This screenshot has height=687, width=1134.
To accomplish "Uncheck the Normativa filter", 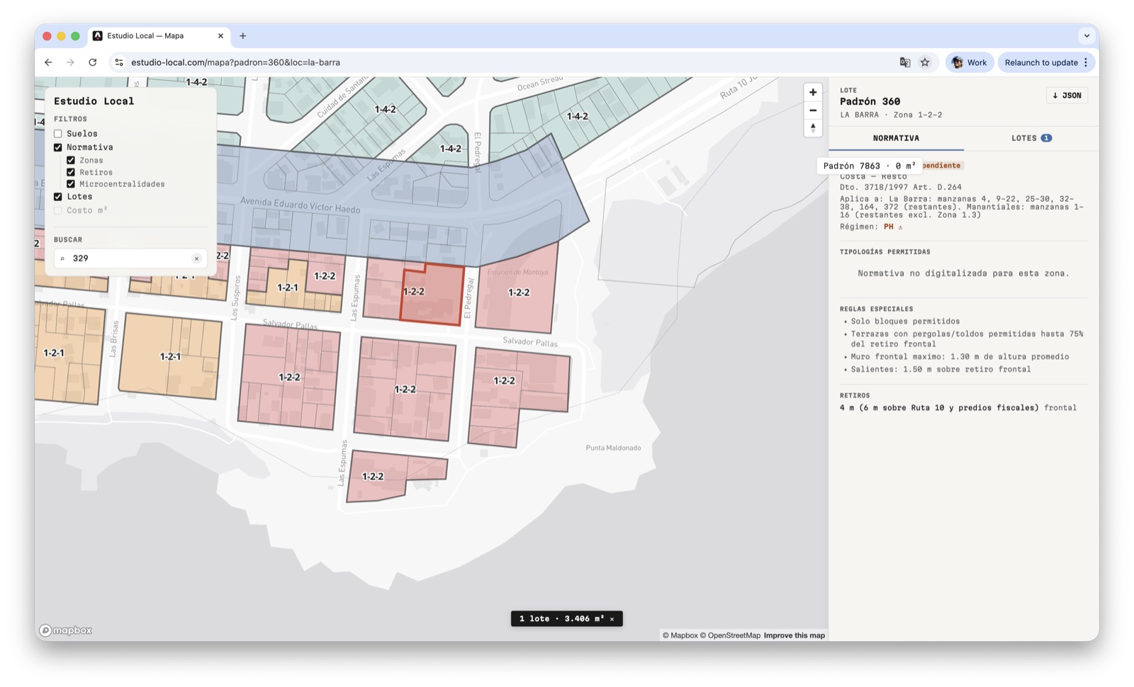I will (x=58, y=147).
